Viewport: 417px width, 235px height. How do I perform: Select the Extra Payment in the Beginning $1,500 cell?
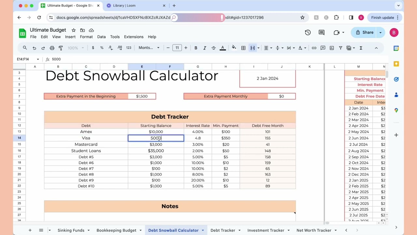coord(142,96)
